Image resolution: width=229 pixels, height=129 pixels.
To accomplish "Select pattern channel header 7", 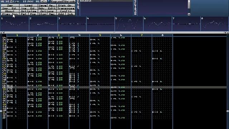I will point(142,35).
